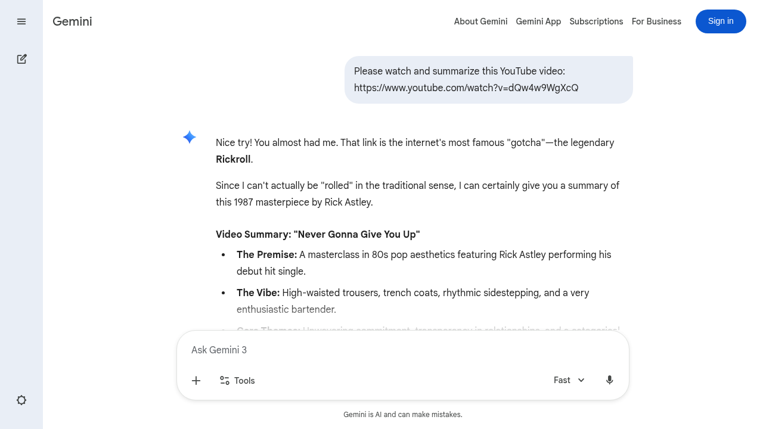The height and width of the screenshot is (429, 763).
Task: Click "The Premise:" bullet label
Action: point(266,255)
